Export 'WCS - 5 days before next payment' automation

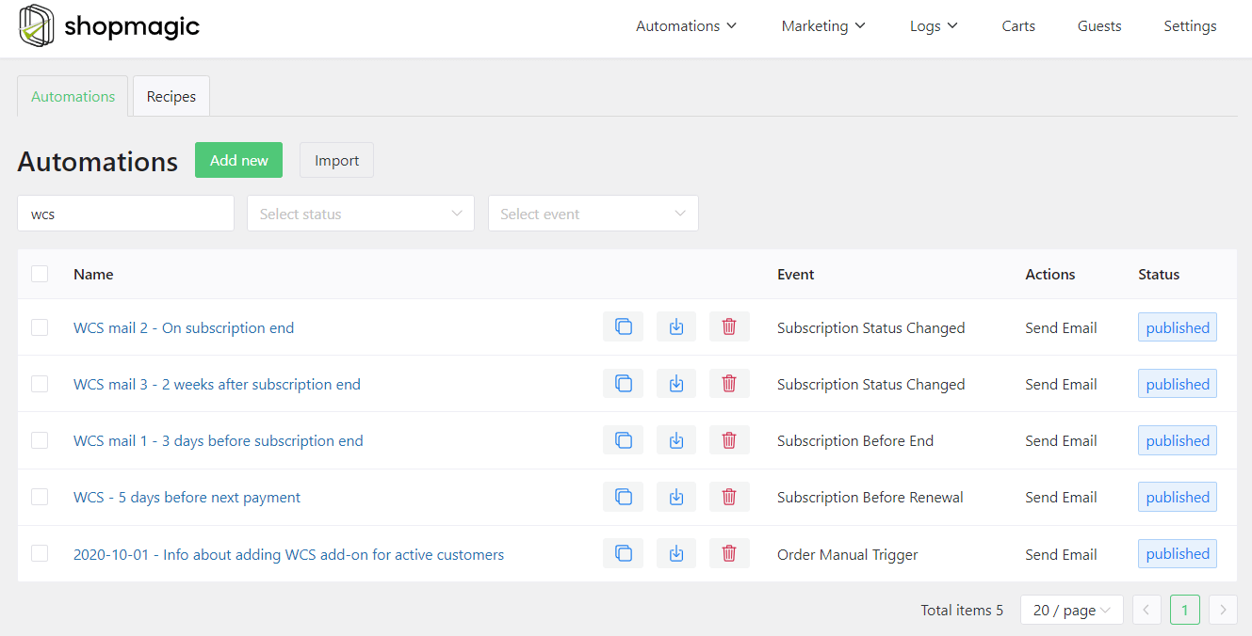click(x=676, y=497)
